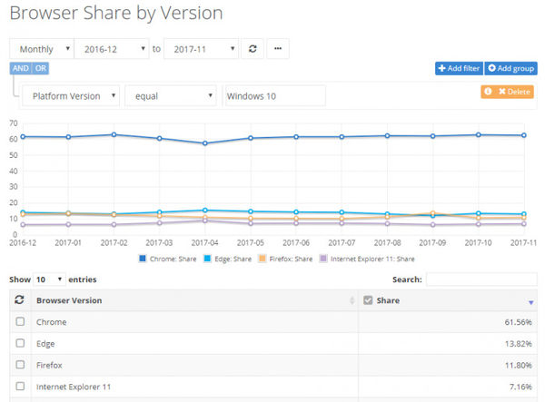Select the AND condition toggle
The image size is (545, 402).
[20, 68]
